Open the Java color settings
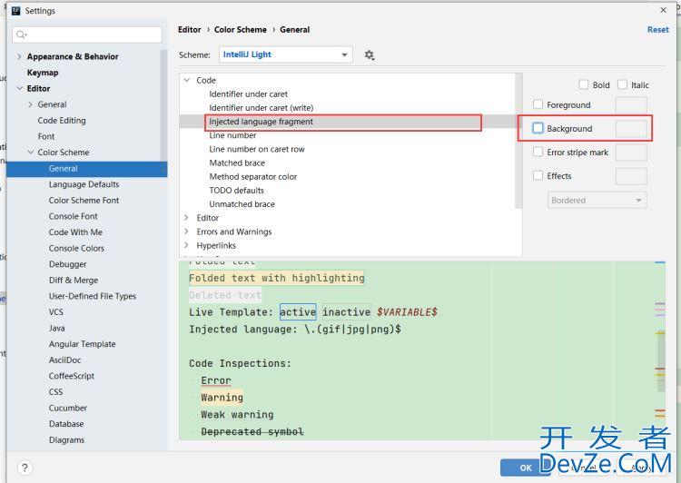Viewport: 681px width, 483px height. 57,328
